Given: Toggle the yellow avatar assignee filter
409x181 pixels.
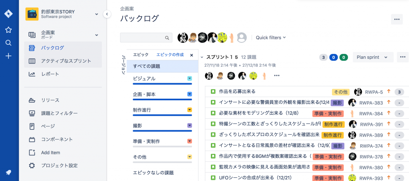Looking at the screenshot, I should [222, 38].
